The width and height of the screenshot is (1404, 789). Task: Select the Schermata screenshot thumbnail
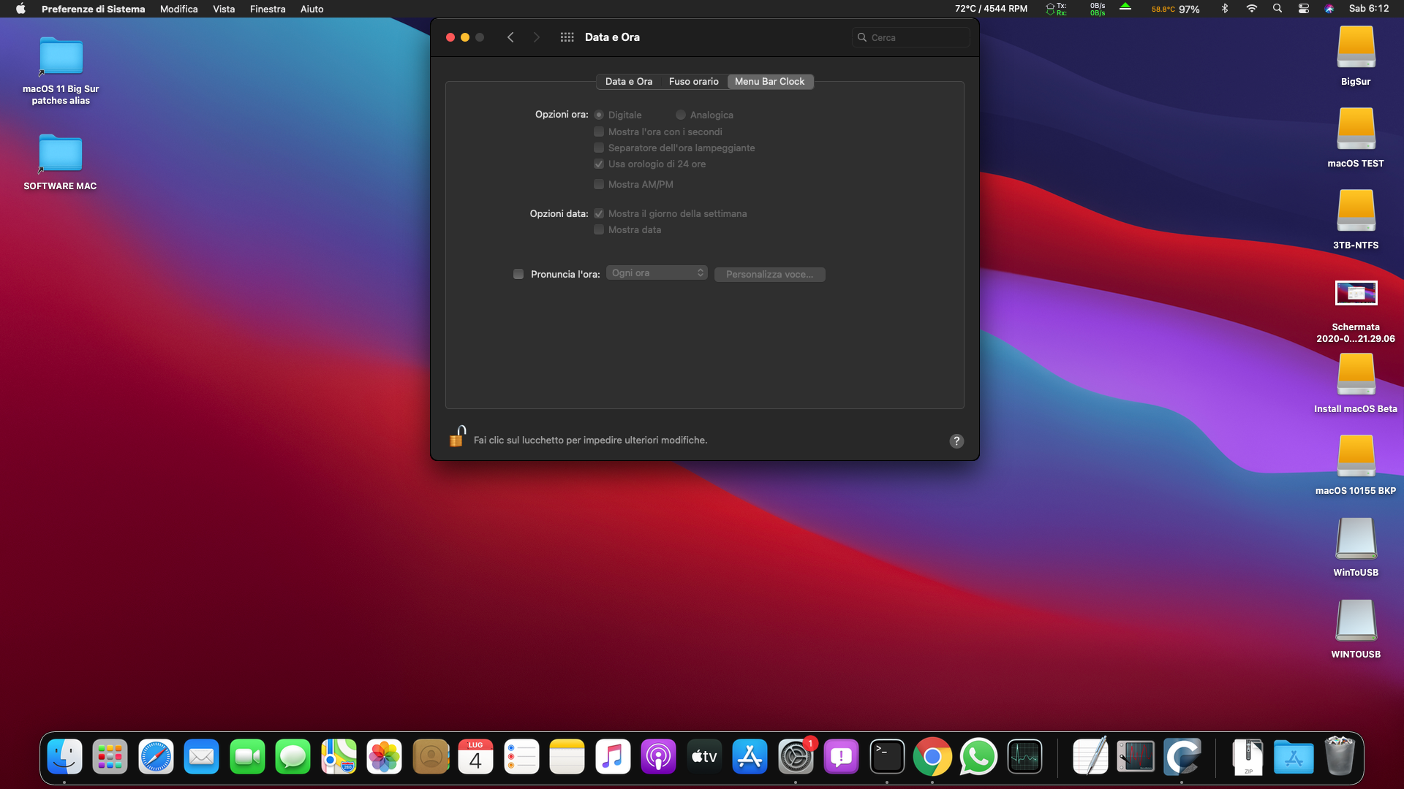pos(1356,293)
